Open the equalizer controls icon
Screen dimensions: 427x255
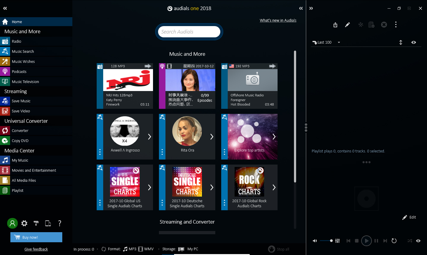click(337, 241)
